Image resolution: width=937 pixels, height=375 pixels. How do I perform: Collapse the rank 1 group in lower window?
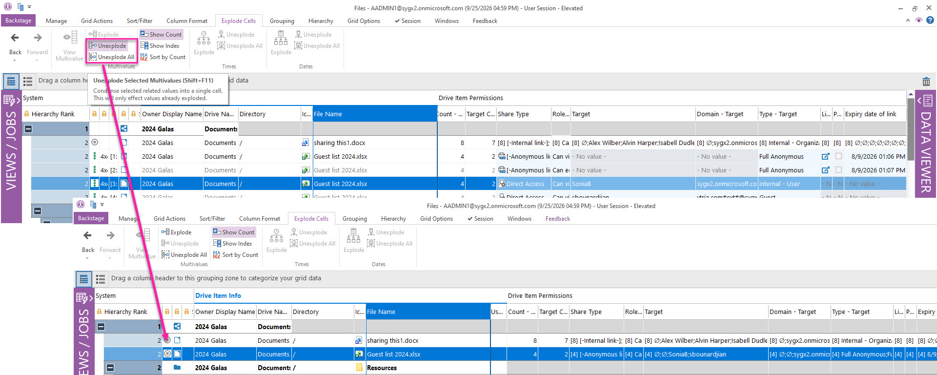coord(101,327)
